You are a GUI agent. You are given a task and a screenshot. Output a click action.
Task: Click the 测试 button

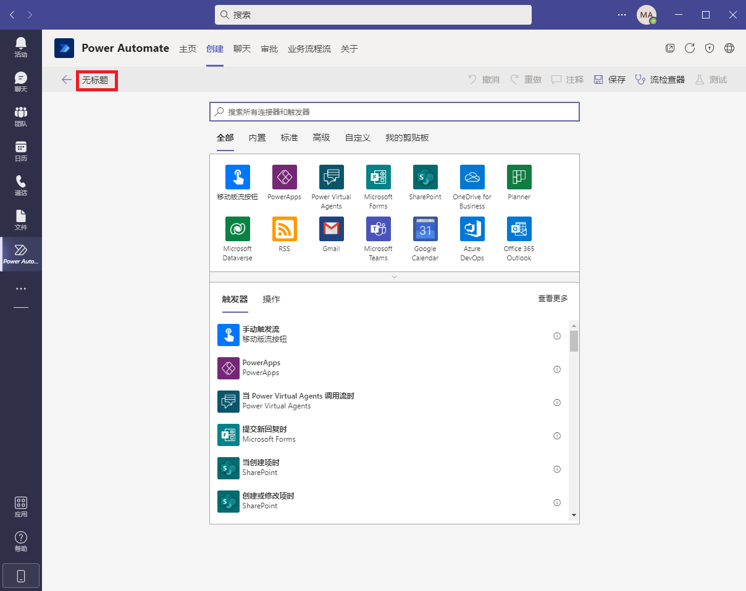[x=711, y=80]
